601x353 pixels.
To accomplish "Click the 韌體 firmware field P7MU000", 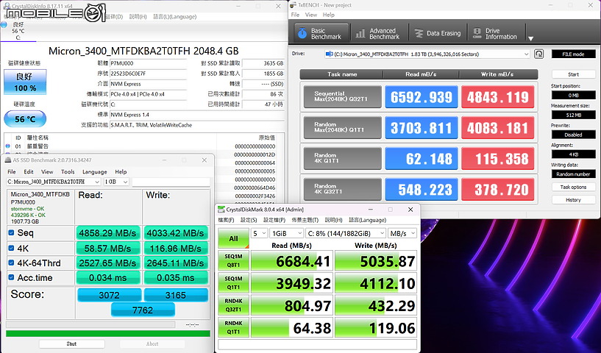I will pos(148,63).
